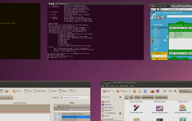The height and width of the screenshot is (121, 192).
Task: Click the completed checkbox column header in Tasks
Action: coord(60,106)
